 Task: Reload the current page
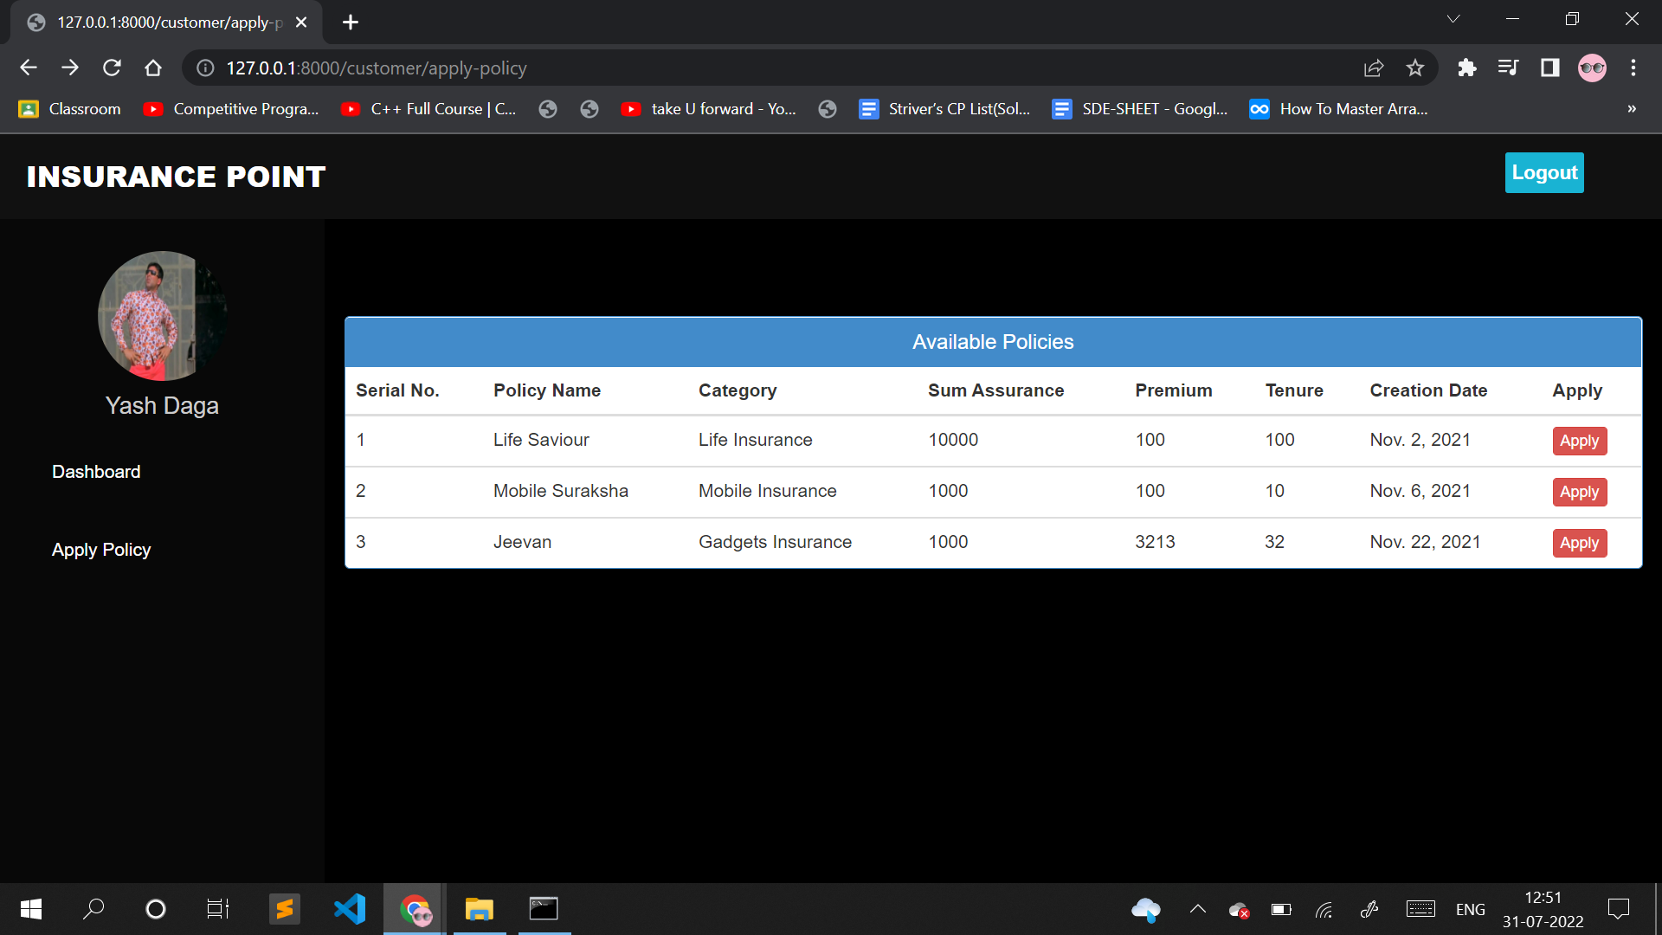click(x=112, y=68)
